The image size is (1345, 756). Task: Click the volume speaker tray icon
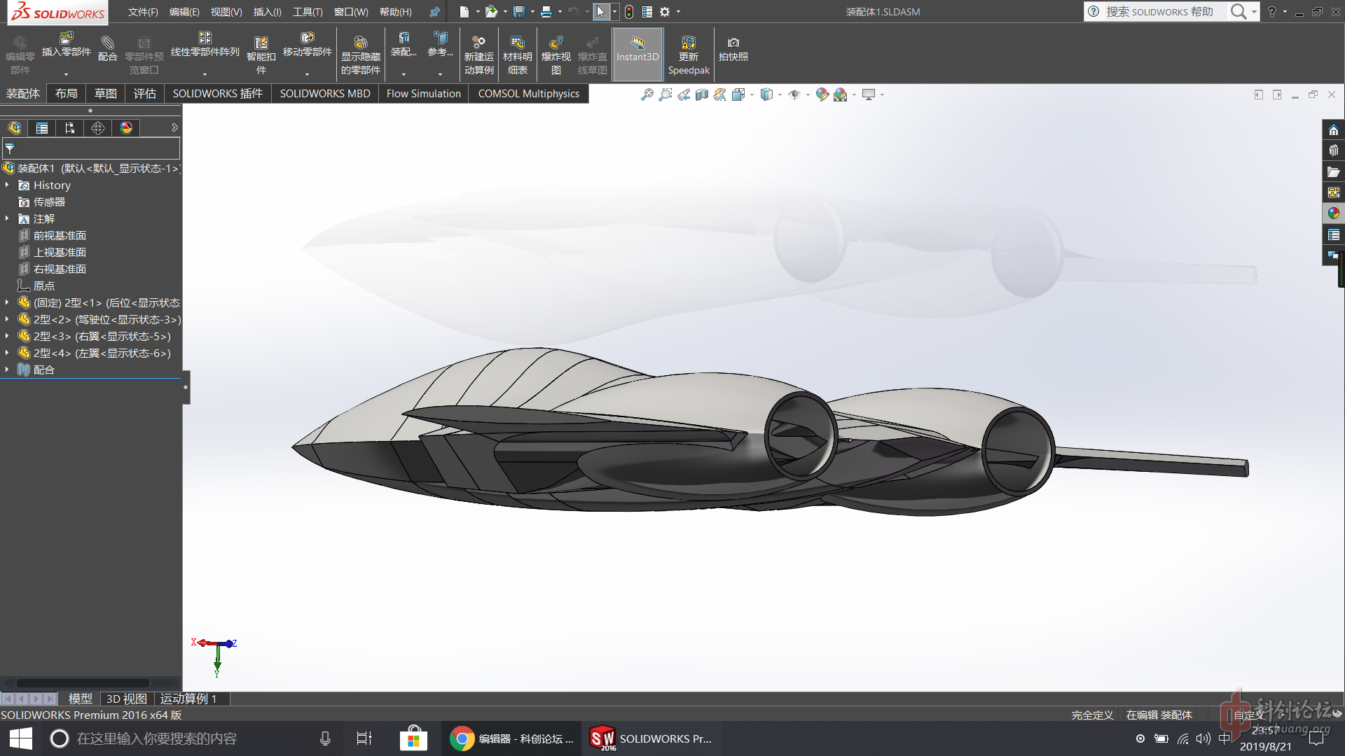pos(1203,738)
